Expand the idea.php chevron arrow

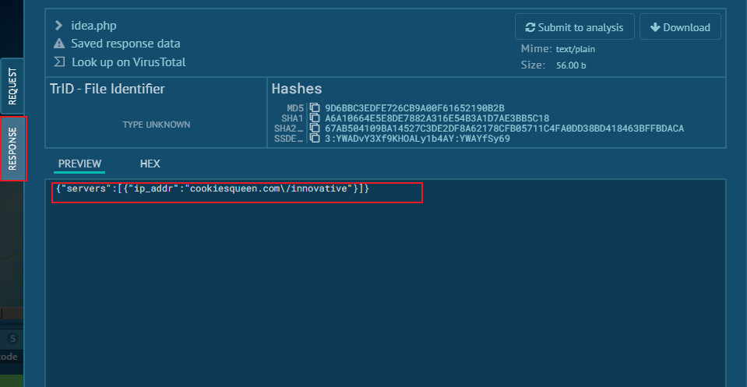pos(59,26)
